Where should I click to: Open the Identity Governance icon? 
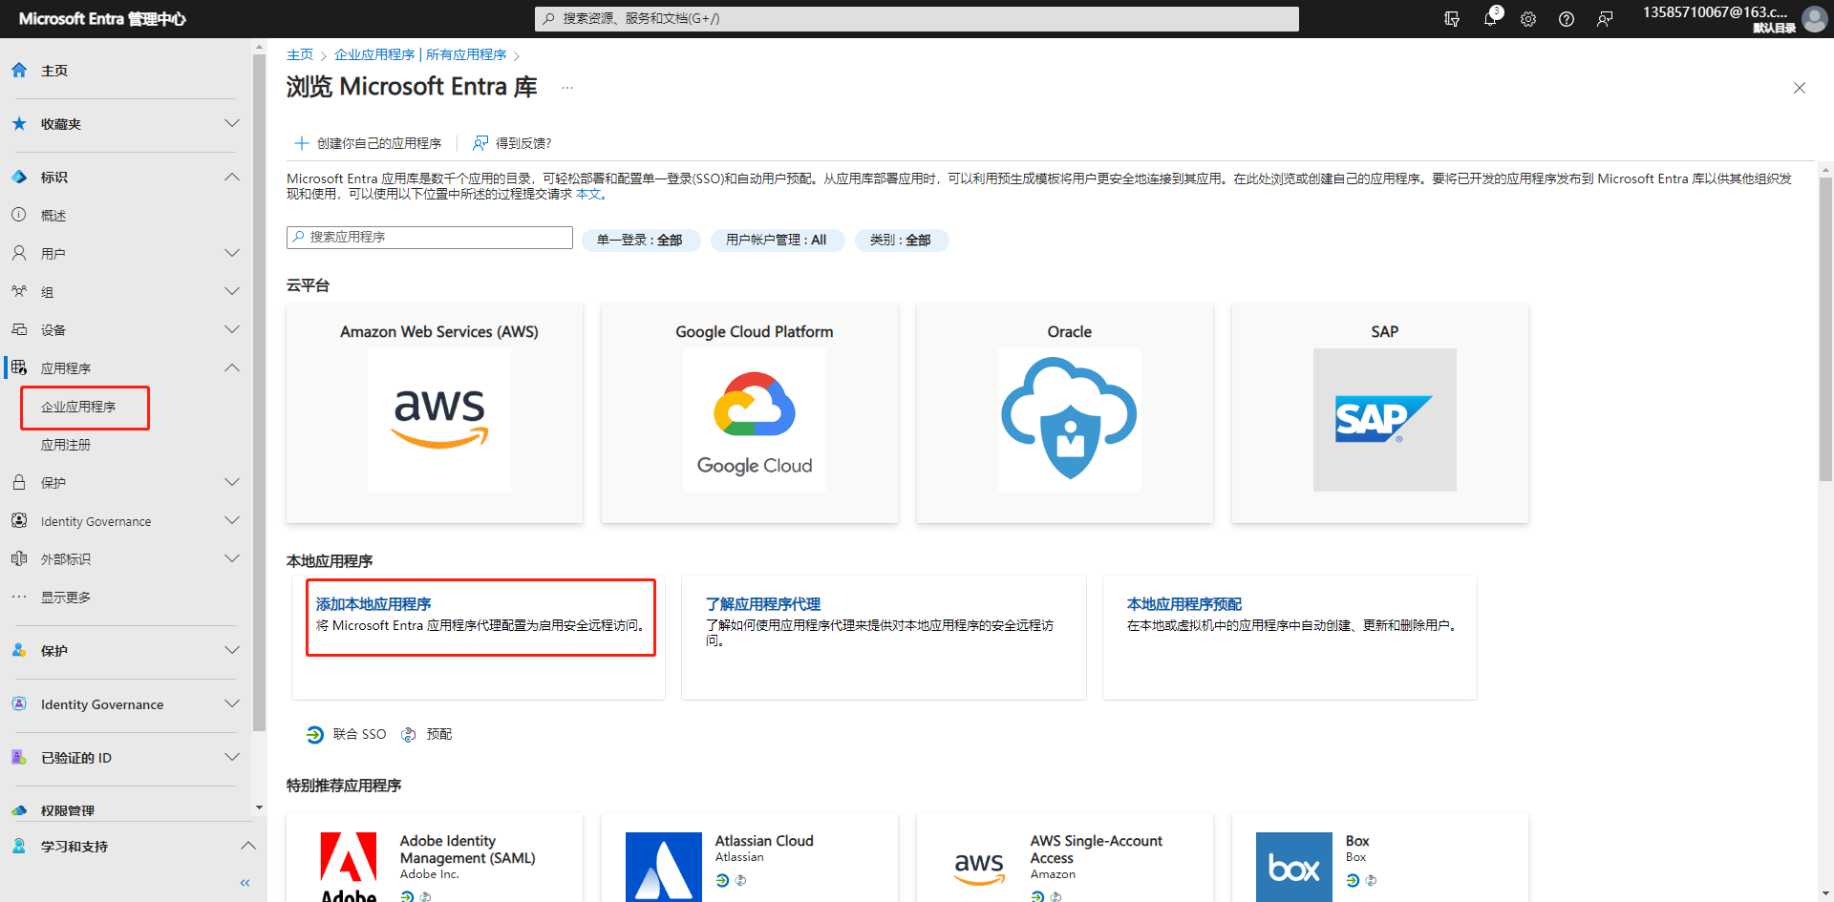(18, 520)
